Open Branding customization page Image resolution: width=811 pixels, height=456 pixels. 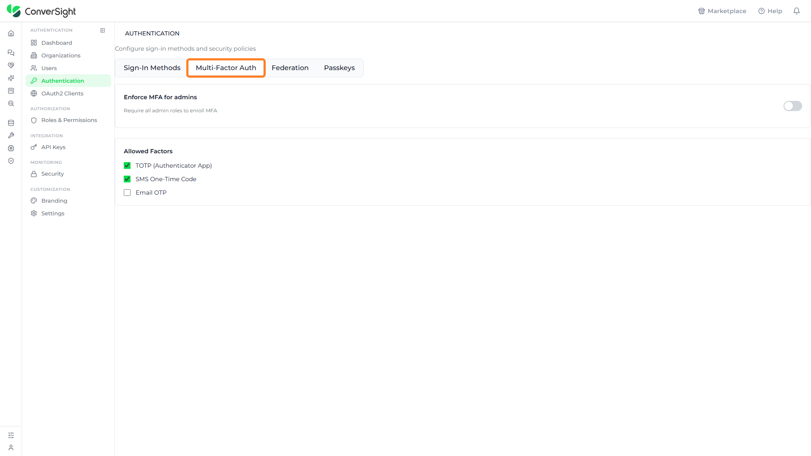(68, 201)
